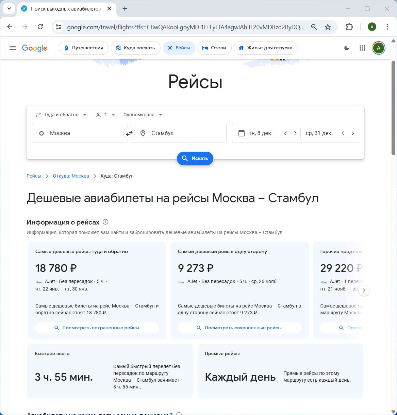Open the main menu hamburger icon
397x415 pixels.
pyautogui.click(x=13, y=48)
